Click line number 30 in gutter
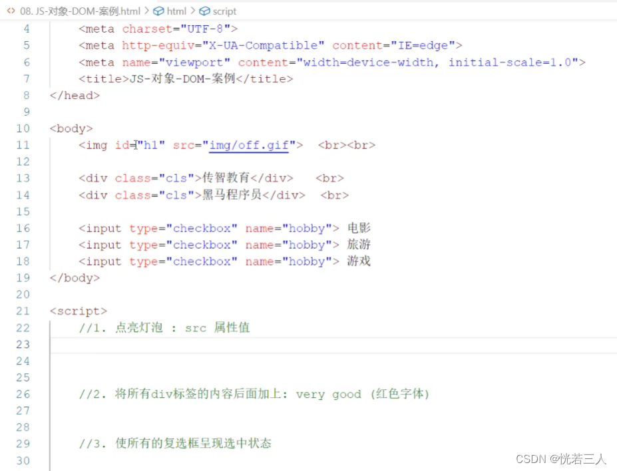Viewport: 617px width, 471px height. 23,460
